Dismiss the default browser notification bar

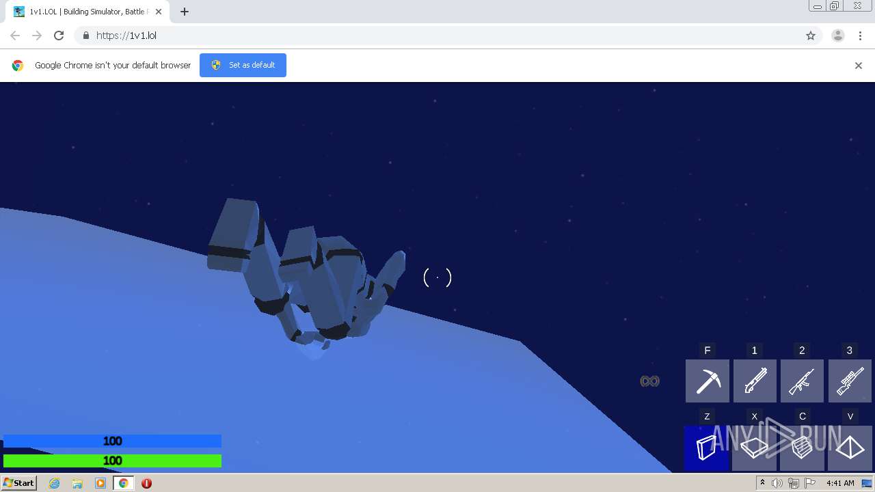859,66
